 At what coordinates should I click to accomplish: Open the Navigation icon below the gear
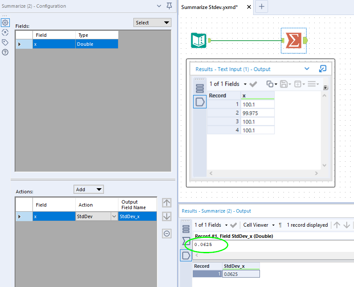click(6, 33)
